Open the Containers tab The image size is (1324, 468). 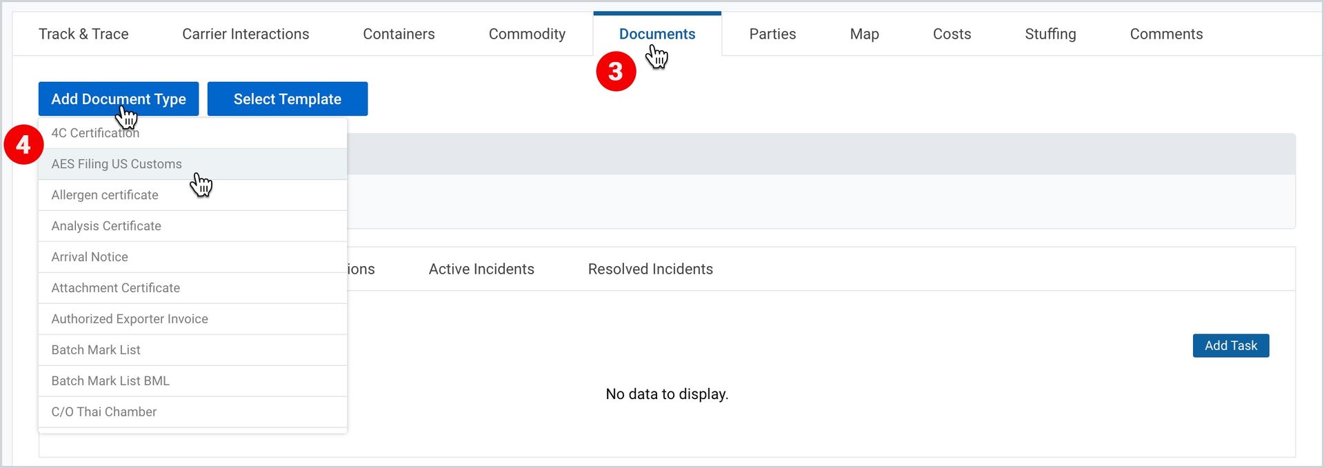[399, 34]
